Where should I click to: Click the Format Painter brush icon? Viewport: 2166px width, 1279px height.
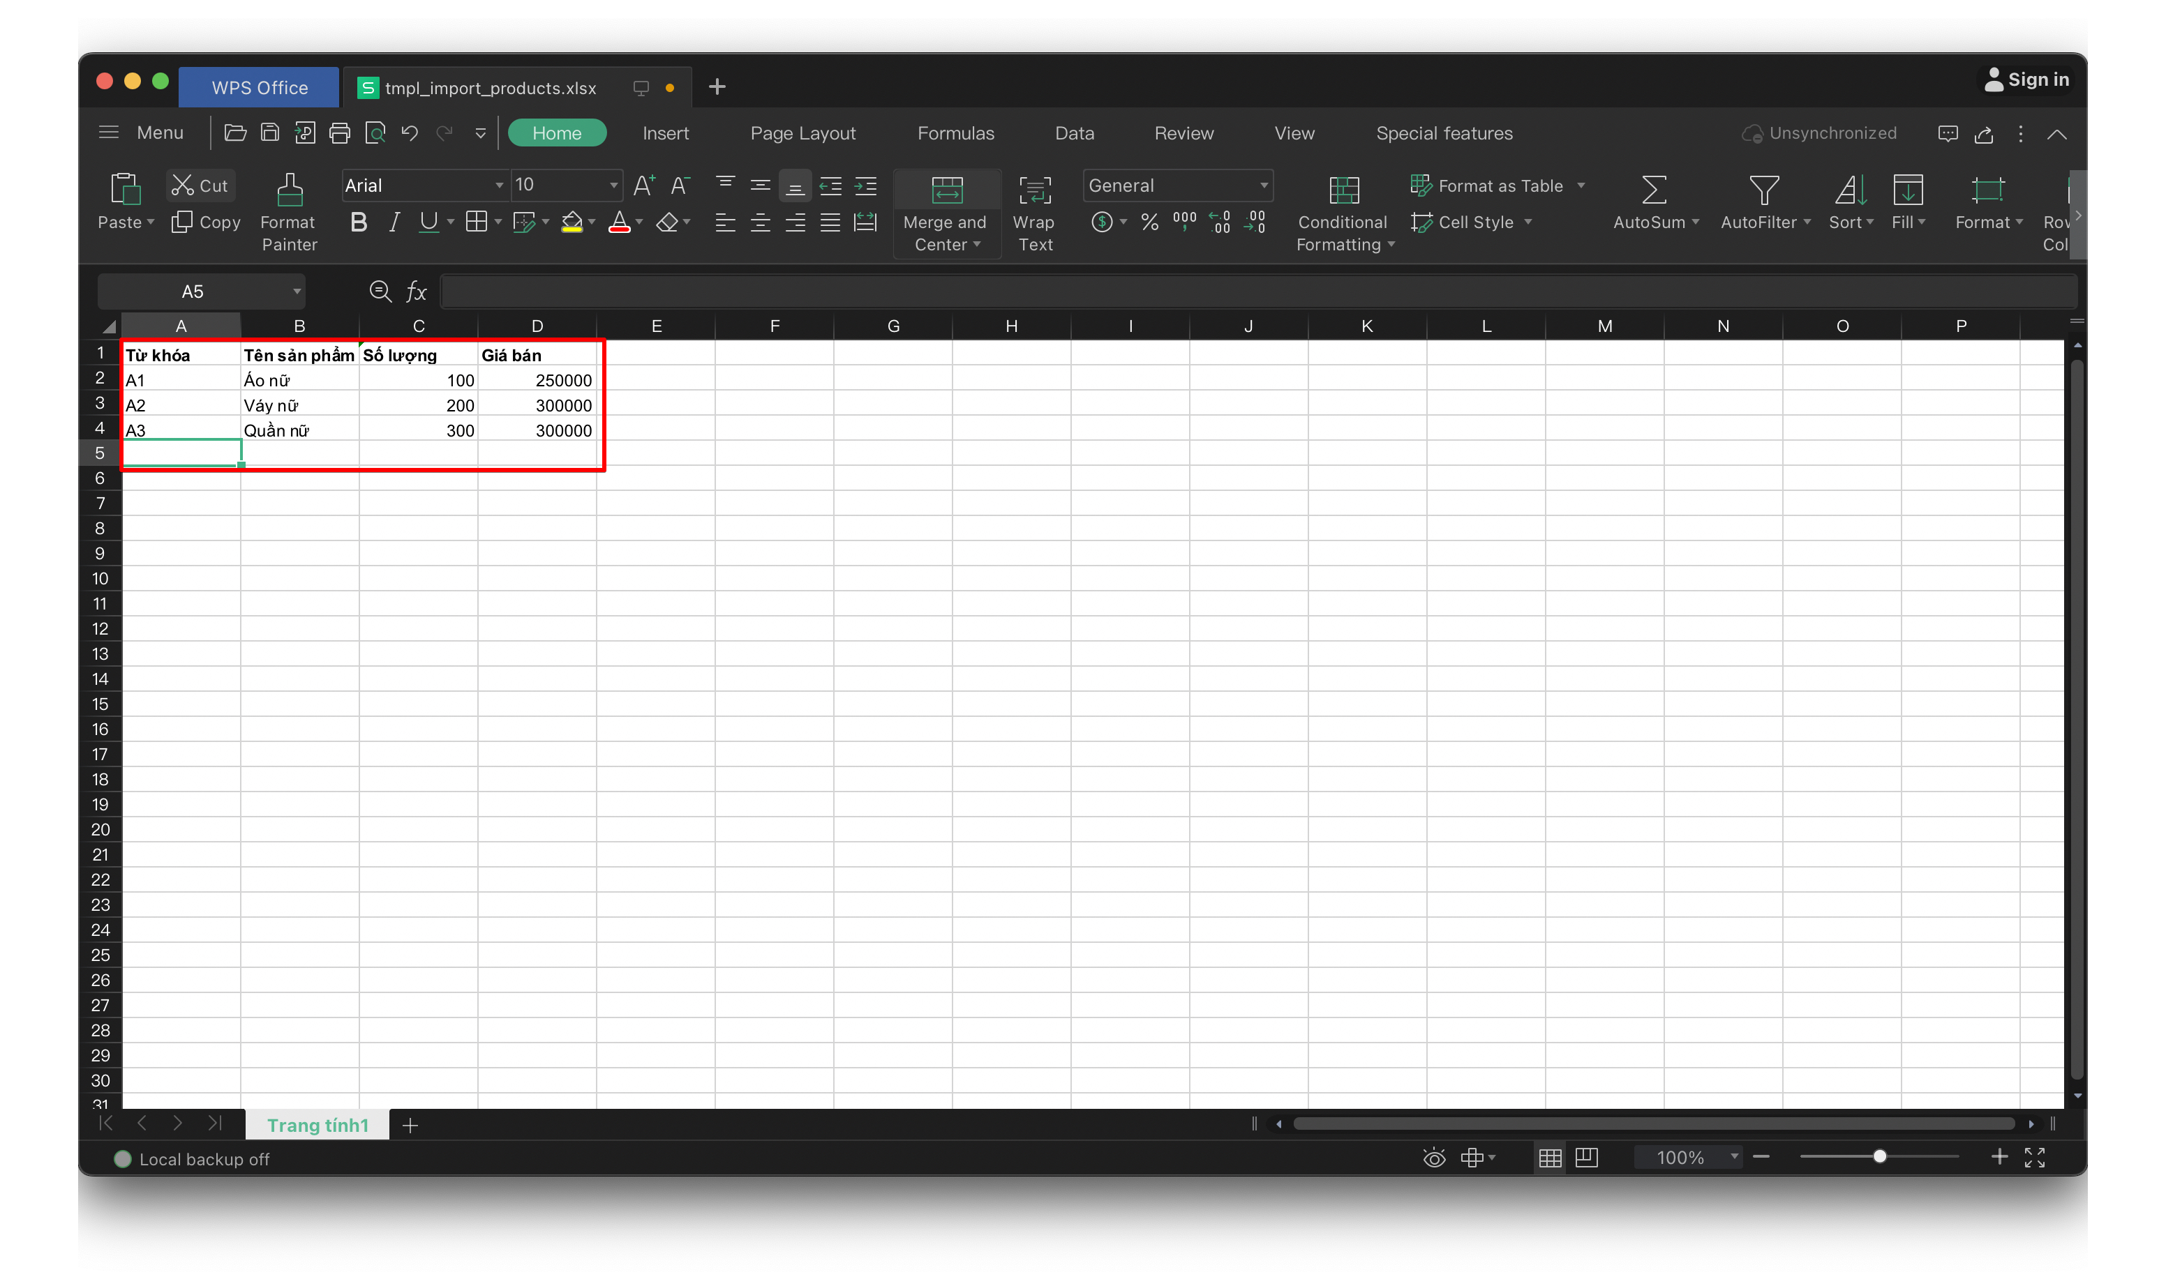(x=290, y=190)
